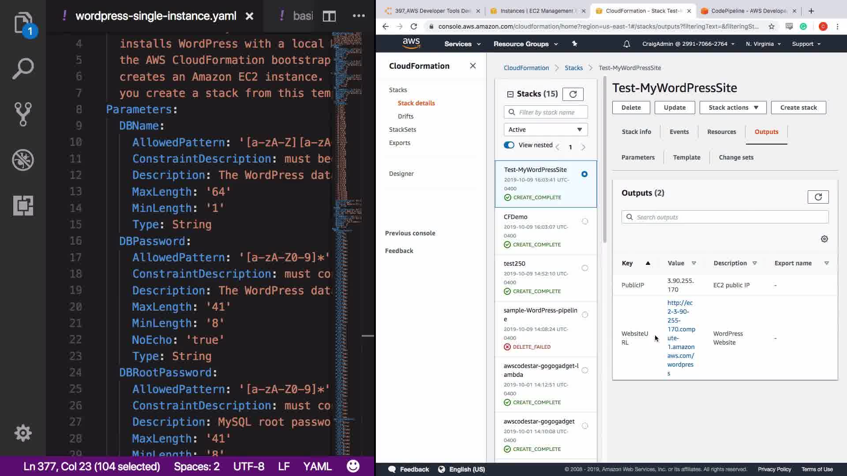Open the Active stack filter dropdown

coord(545,130)
